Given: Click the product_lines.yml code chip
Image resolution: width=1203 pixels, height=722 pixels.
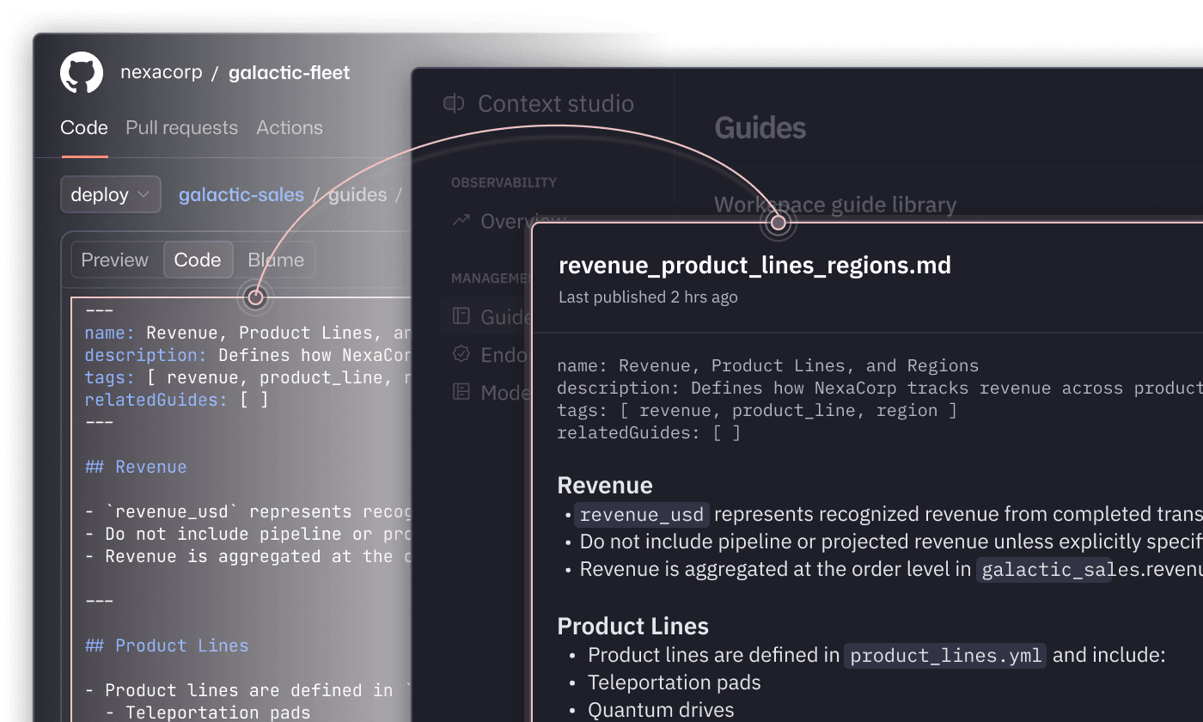Looking at the screenshot, I should tap(946, 656).
